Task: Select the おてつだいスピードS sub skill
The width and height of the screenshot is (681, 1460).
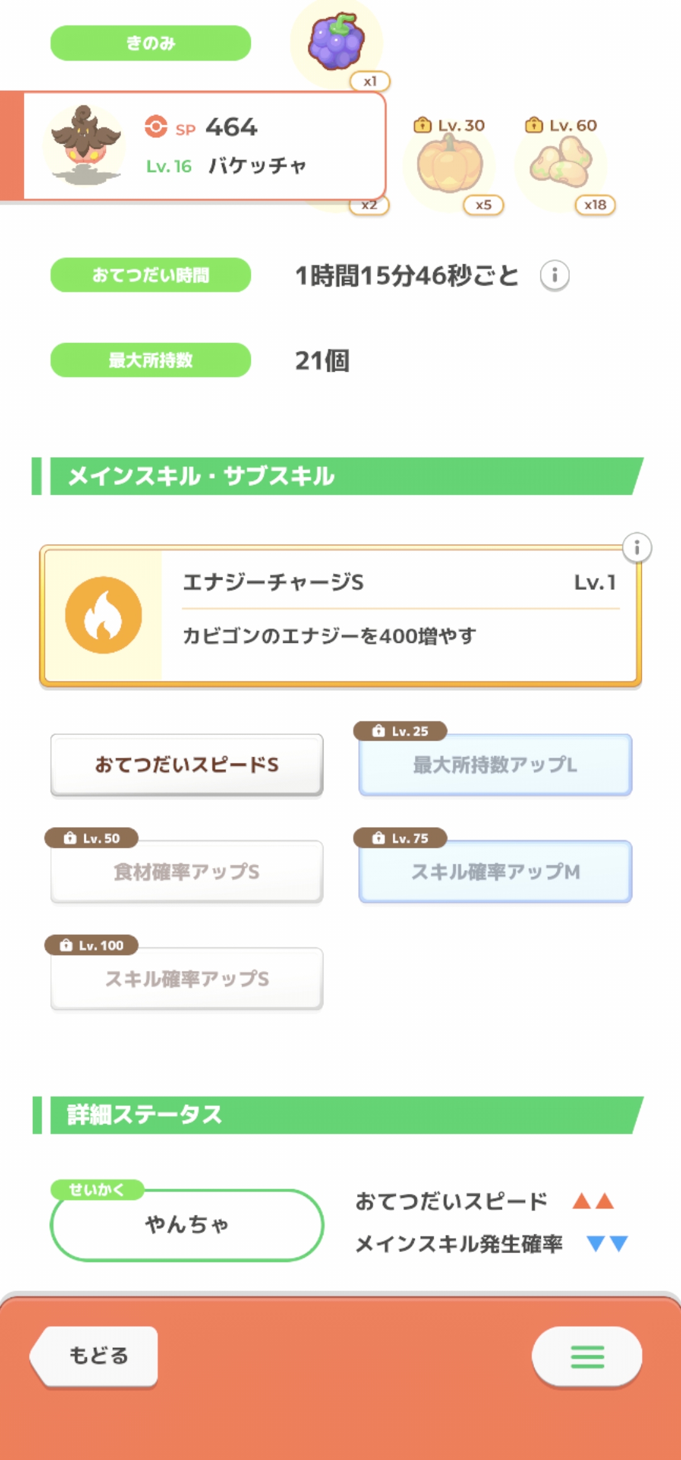Action: 187,765
